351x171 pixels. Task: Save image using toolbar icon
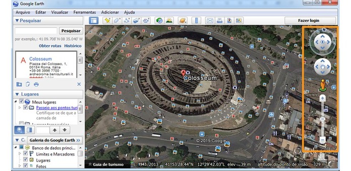pos(229,21)
